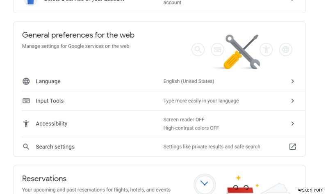Select English (United States) language value
Viewport: 328px width, 194px height.
(x=189, y=81)
